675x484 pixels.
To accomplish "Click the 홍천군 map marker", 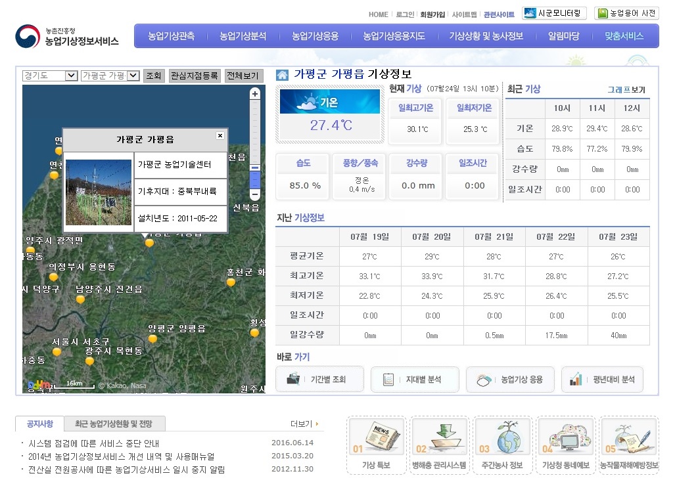I will pyautogui.click(x=231, y=282).
